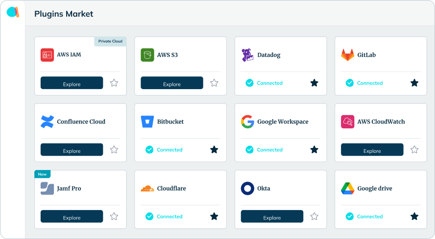This screenshot has height=239, width=435.
Task: Click the Okta ring logo
Action: pos(247,189)
